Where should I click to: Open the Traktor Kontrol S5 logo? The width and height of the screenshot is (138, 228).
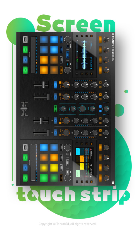113,47
